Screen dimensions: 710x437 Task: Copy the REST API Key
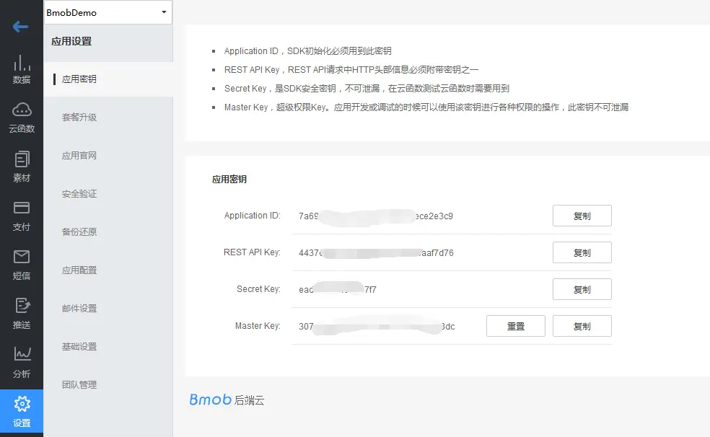582,252
